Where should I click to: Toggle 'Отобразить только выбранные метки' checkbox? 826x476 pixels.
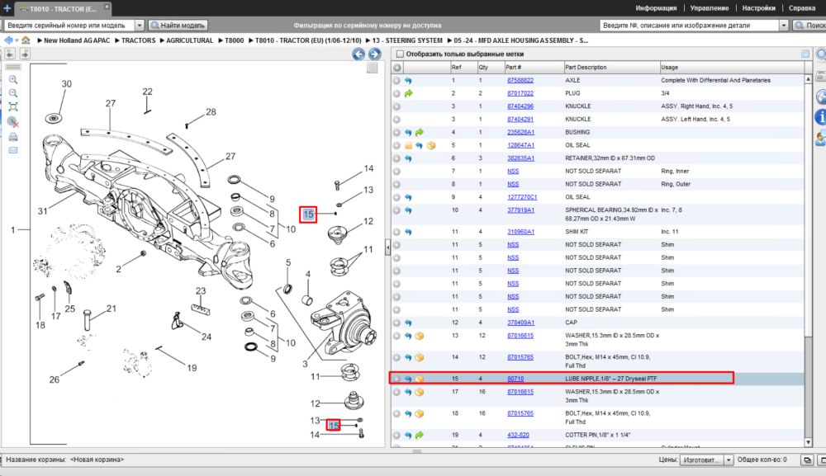click(400, 54)
